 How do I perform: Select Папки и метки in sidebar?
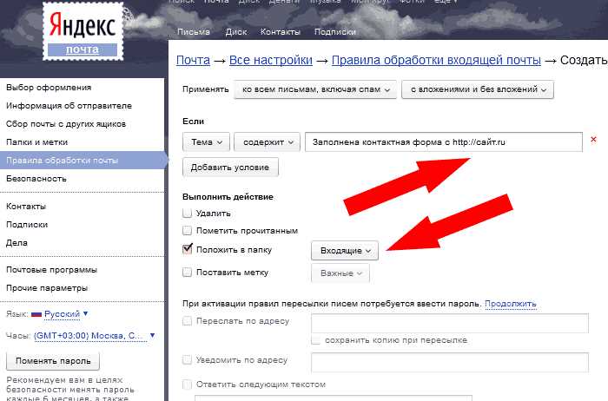pos(36,141)
